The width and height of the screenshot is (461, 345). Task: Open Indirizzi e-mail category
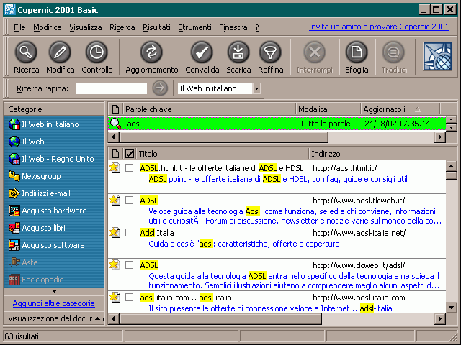click(x=40, y=193)
